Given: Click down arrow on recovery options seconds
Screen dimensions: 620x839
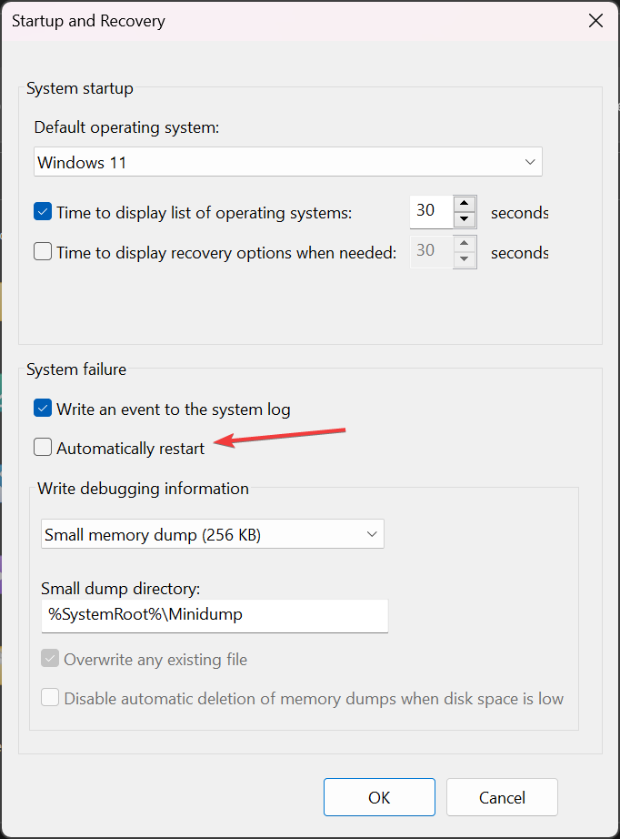Looking at the screenshot, I should coord(465,259).
